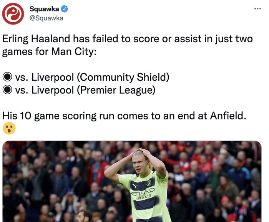269x222 pixels.
Task: Click the word "Anfield" in the tweet
Action: pyautogui.click(x=226, y=116)
